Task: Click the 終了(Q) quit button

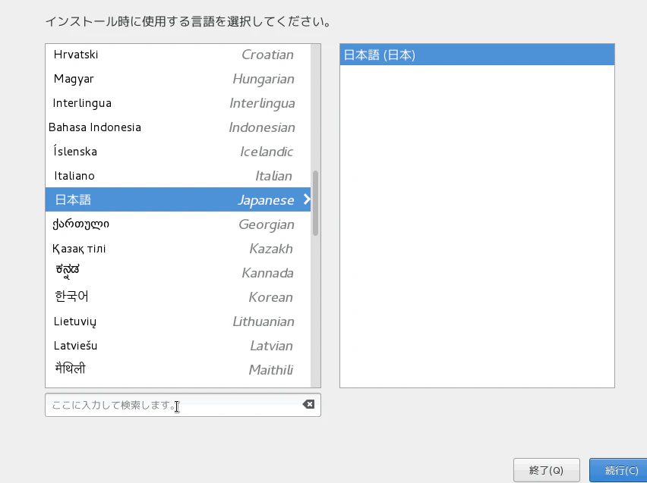Action: (546, 470)
